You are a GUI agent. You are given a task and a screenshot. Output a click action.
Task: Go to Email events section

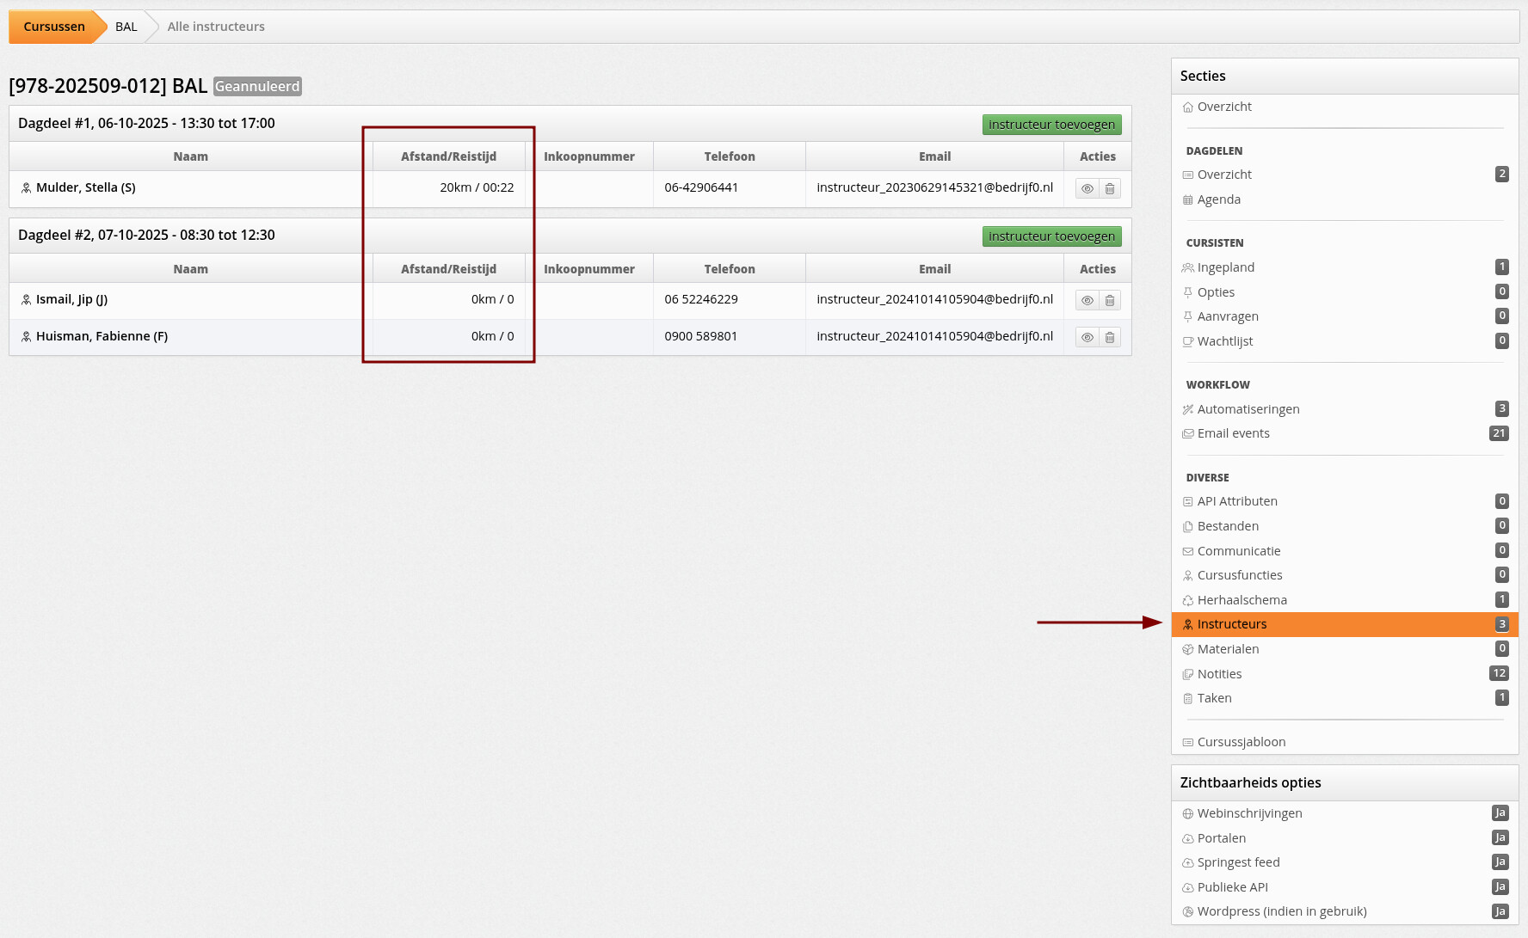1233,433
